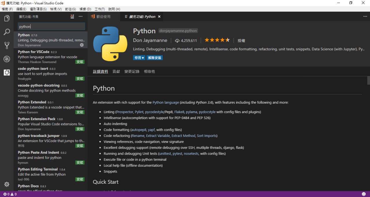The height and width of the screenshot is (197, 370).
Task: Clear extensions search results icon
Action: click(x=72, y=16)
